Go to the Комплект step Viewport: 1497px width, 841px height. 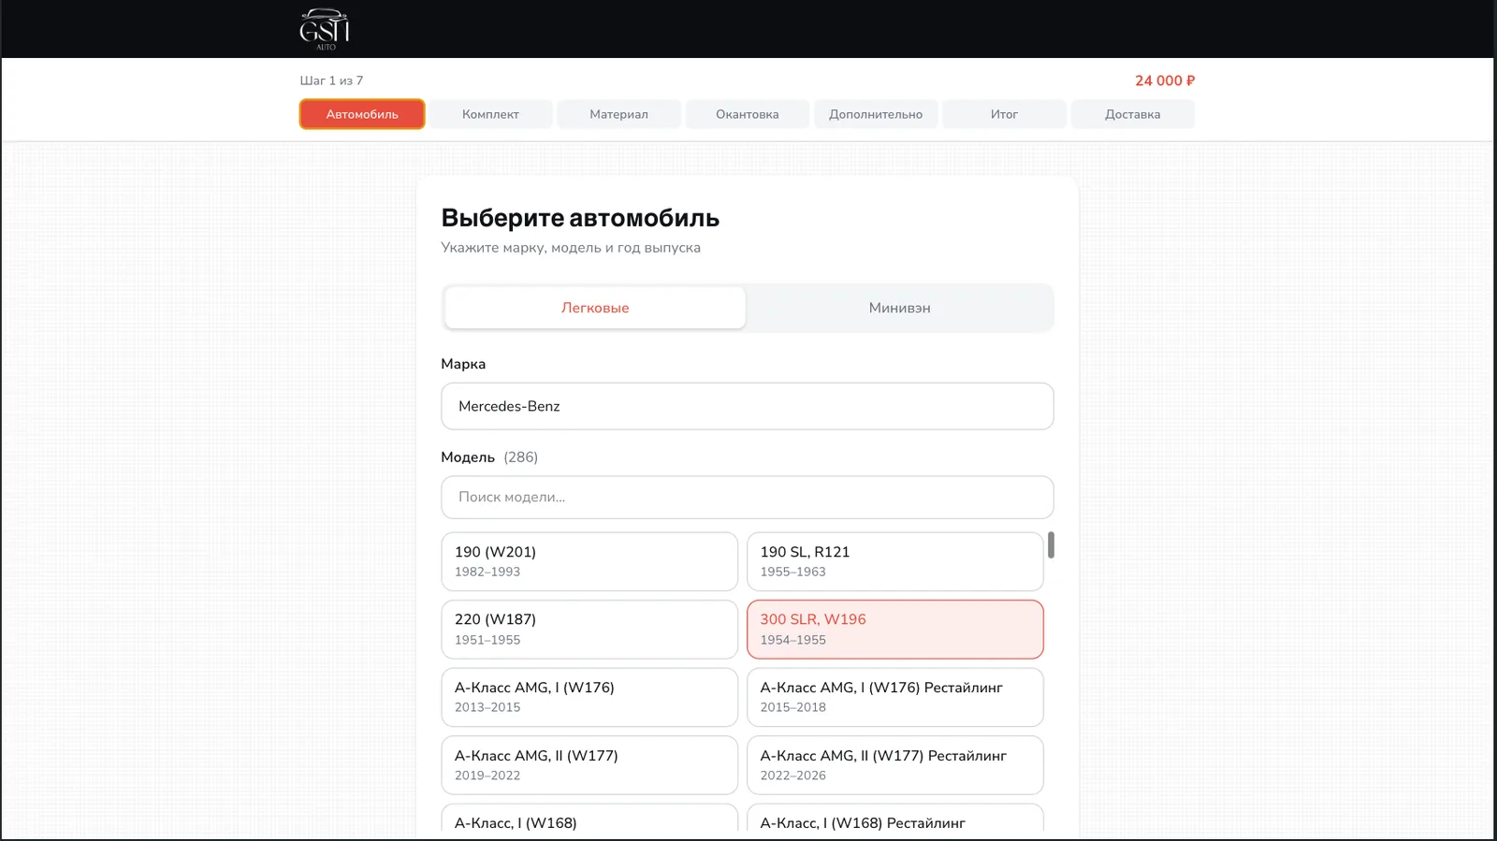(x=490, y=114)
